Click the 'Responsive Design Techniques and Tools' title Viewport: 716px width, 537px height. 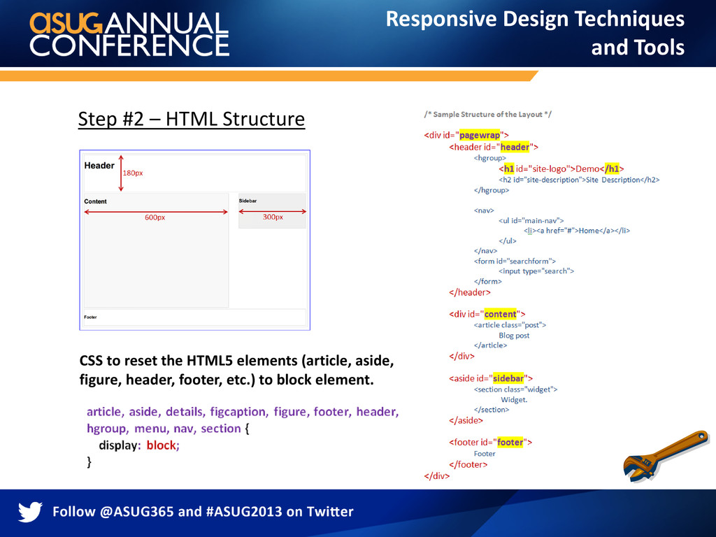click(535, 33)
